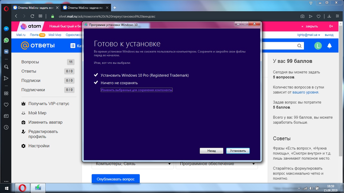Open Messenger in Opera sidebar

point(6,29)
